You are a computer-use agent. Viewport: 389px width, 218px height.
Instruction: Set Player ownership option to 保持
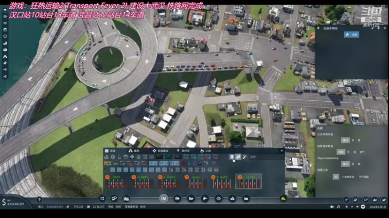345,164
